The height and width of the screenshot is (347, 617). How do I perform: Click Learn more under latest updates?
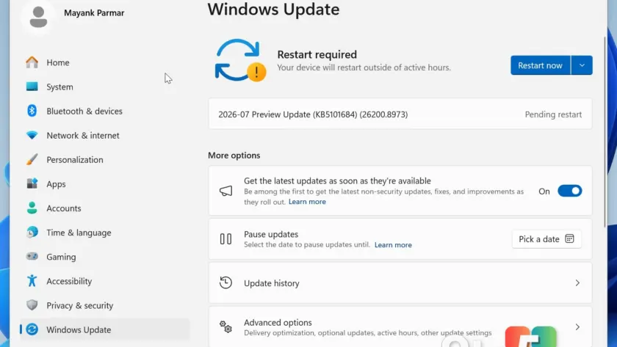click(x=307, y=202)
